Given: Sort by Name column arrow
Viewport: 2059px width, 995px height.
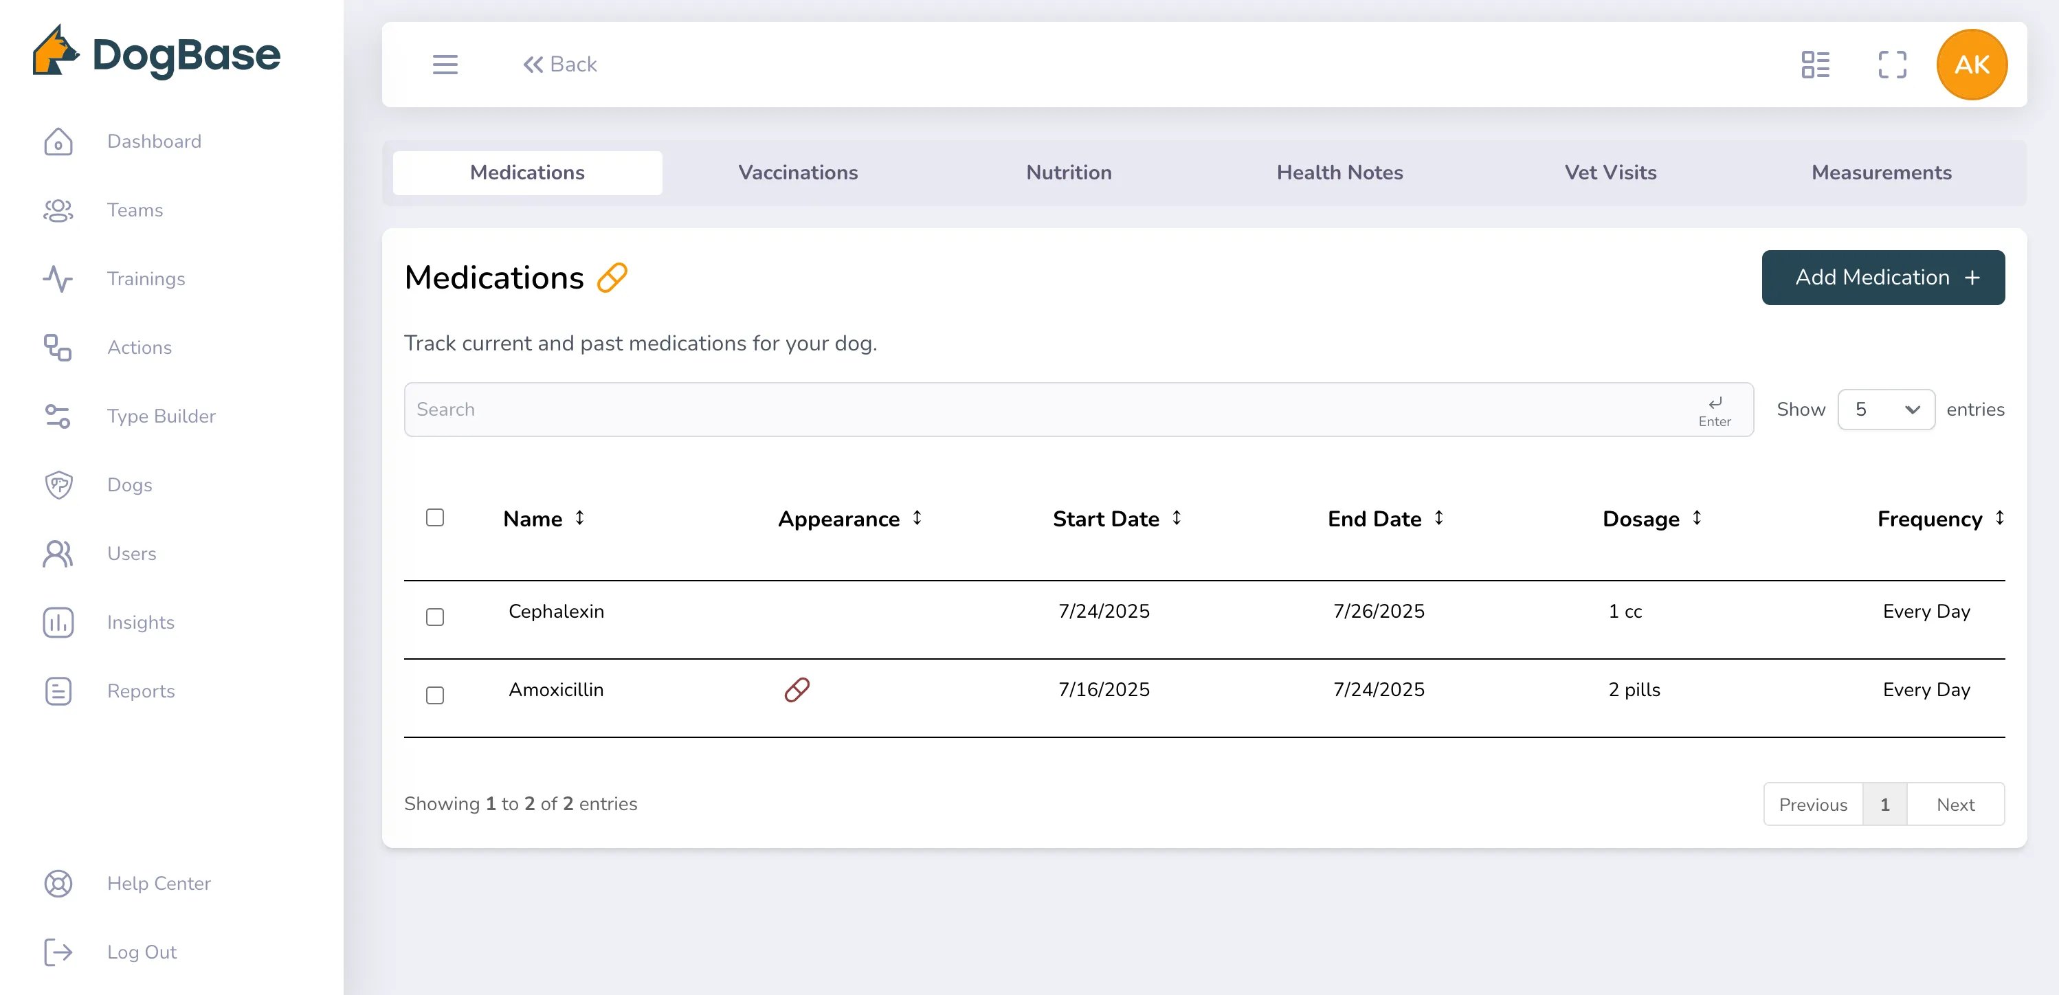Looking at the screenshot, I should pos(579,519).
